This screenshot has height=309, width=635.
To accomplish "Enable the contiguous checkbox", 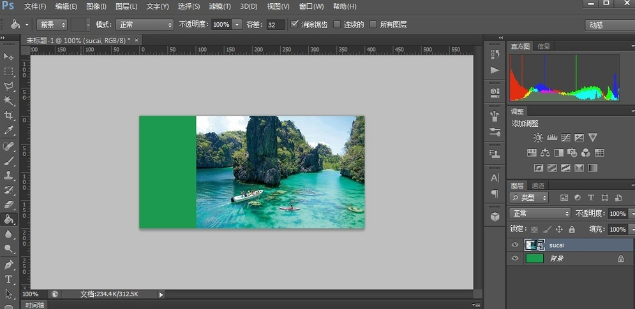I will [x=337, y=24].
